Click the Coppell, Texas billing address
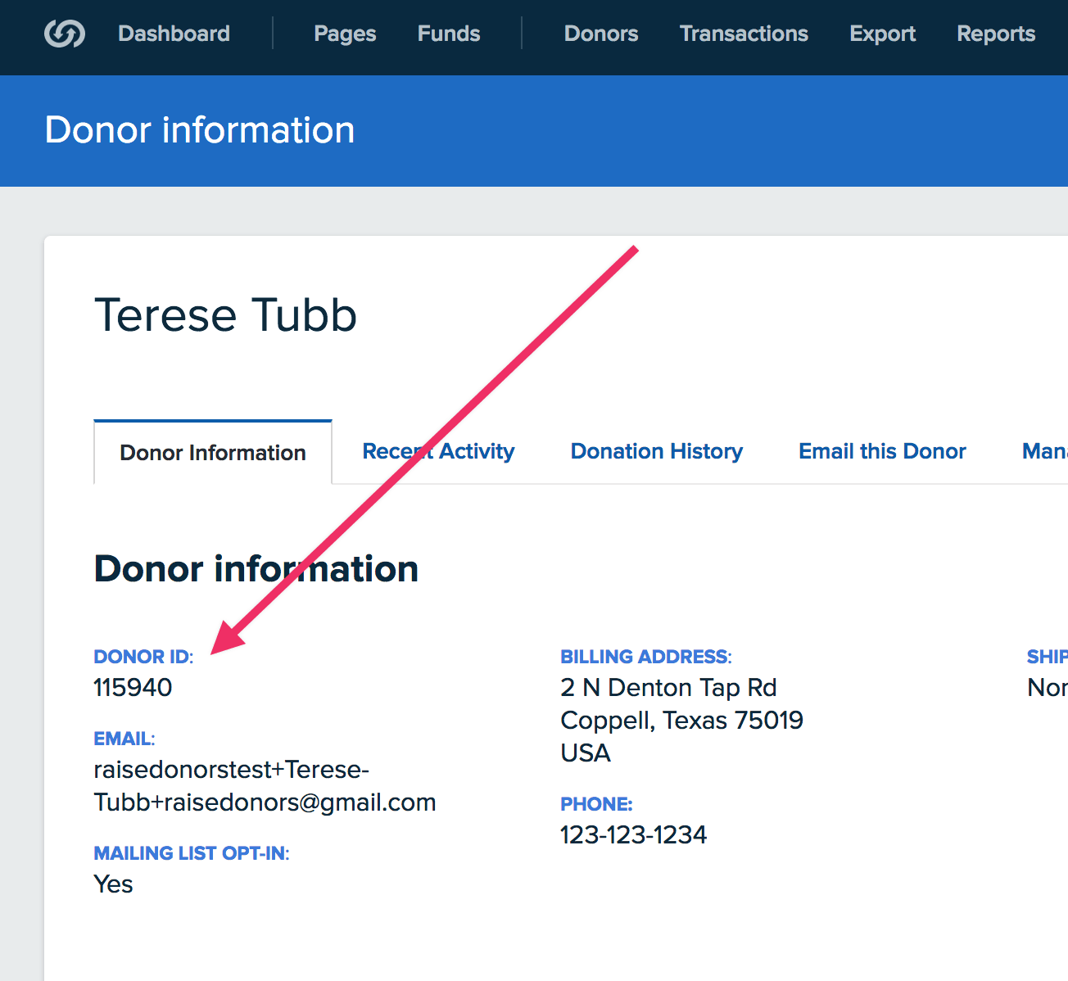The image size is (1068, 981). coord(681,721)
